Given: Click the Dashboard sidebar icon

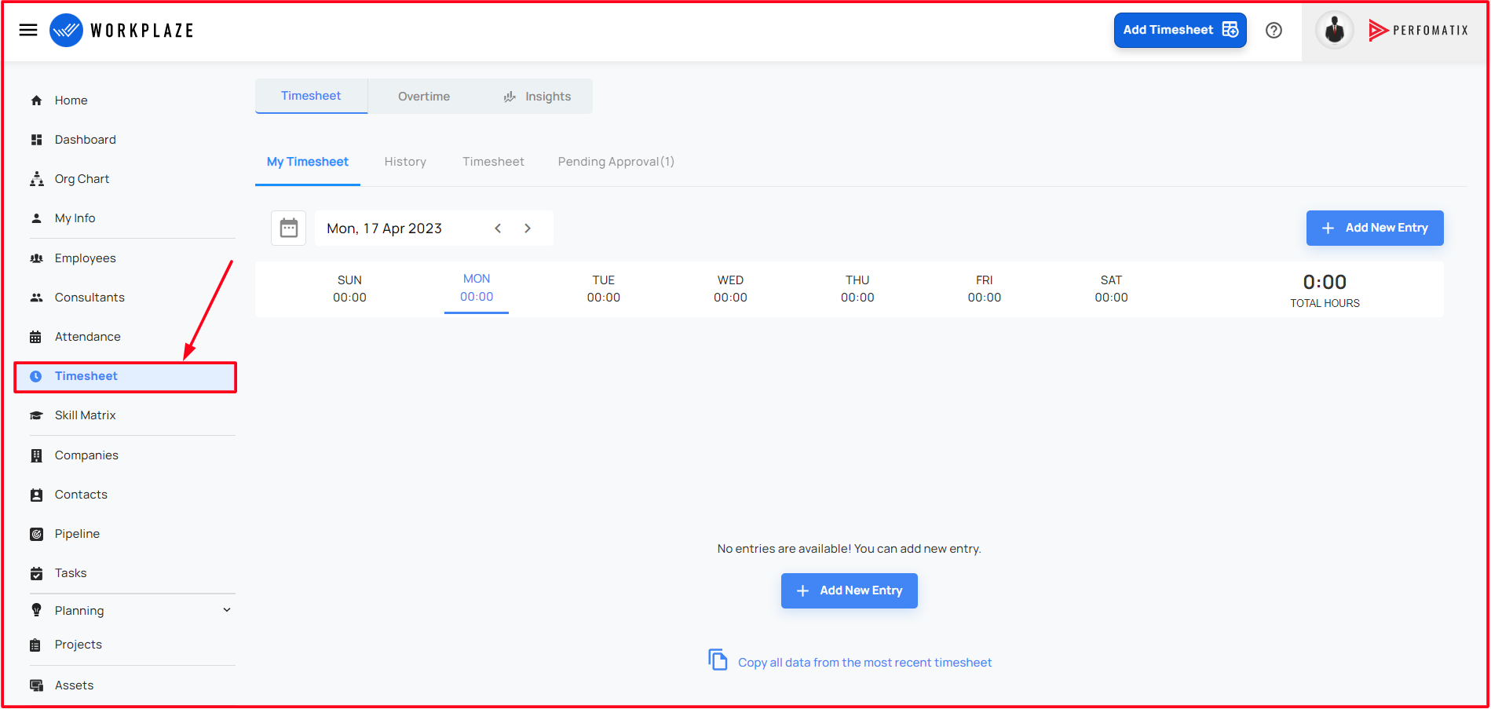Looking at the screenshot, I should pyautogui.click(x=36, y=140).
